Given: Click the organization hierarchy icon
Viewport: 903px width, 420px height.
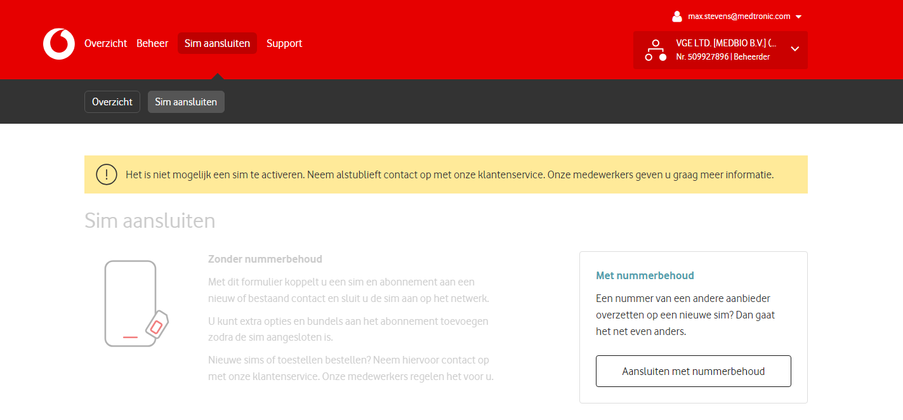Looking at the screenshot, I should click(x=656, y=50).
